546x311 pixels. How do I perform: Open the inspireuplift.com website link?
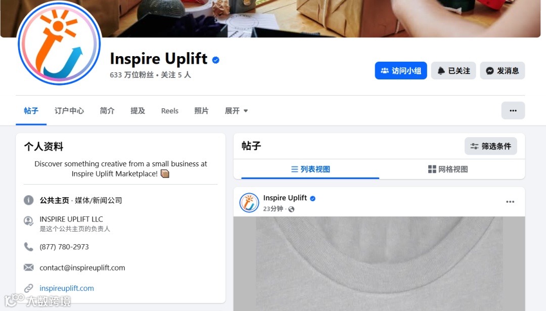(67, 288)
